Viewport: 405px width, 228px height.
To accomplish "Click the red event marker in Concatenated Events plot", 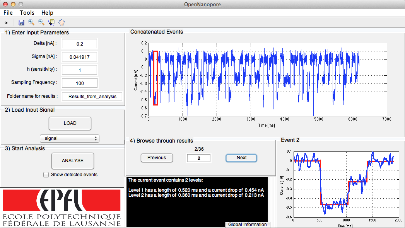I will tap(155, 78).
